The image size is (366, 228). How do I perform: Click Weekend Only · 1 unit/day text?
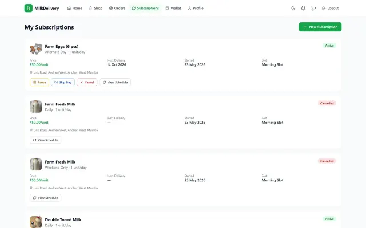point(66,168)
